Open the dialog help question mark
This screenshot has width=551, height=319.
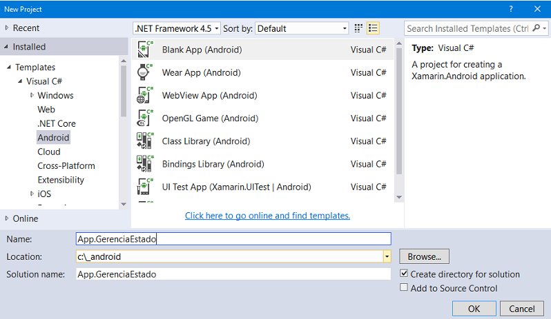[511, 9]
